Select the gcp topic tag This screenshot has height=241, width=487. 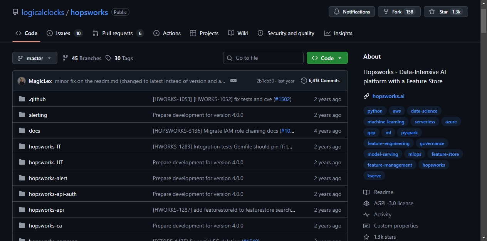371,133
